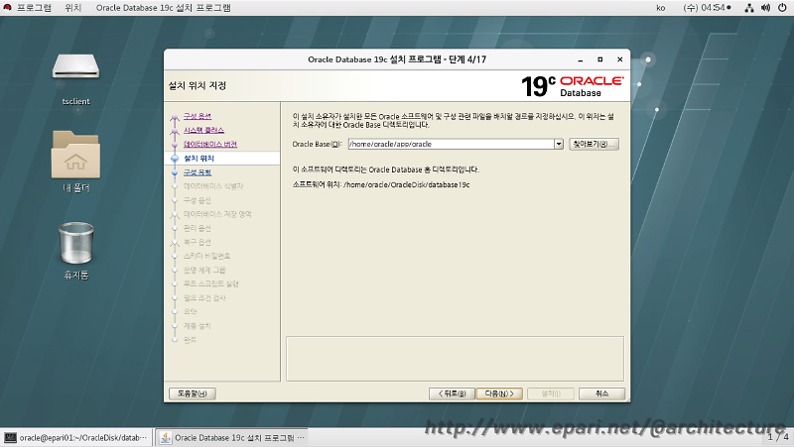
Task: Open the home folder desktop icon
Action: [x=76, y=155]
